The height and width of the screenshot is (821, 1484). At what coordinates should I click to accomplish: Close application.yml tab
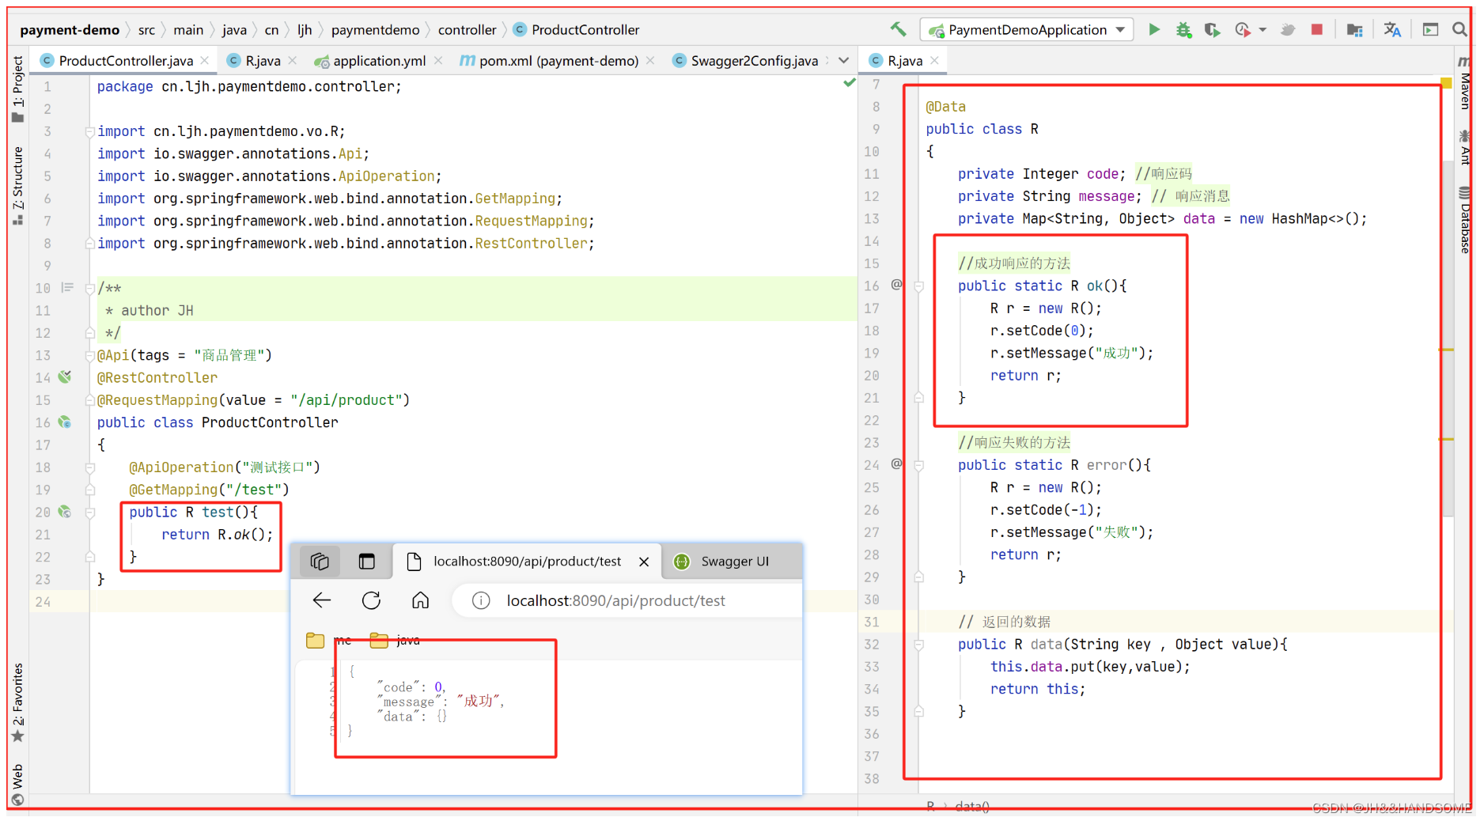439,60
